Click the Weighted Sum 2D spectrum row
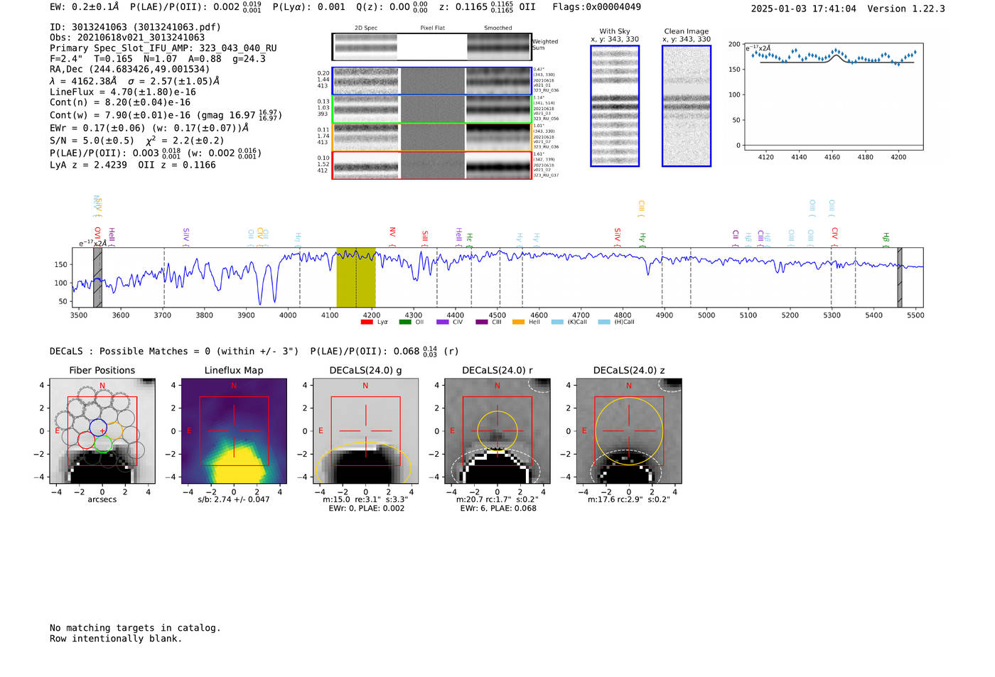The height and width of the screenshot is (677, 995). (x=432, y=47)
